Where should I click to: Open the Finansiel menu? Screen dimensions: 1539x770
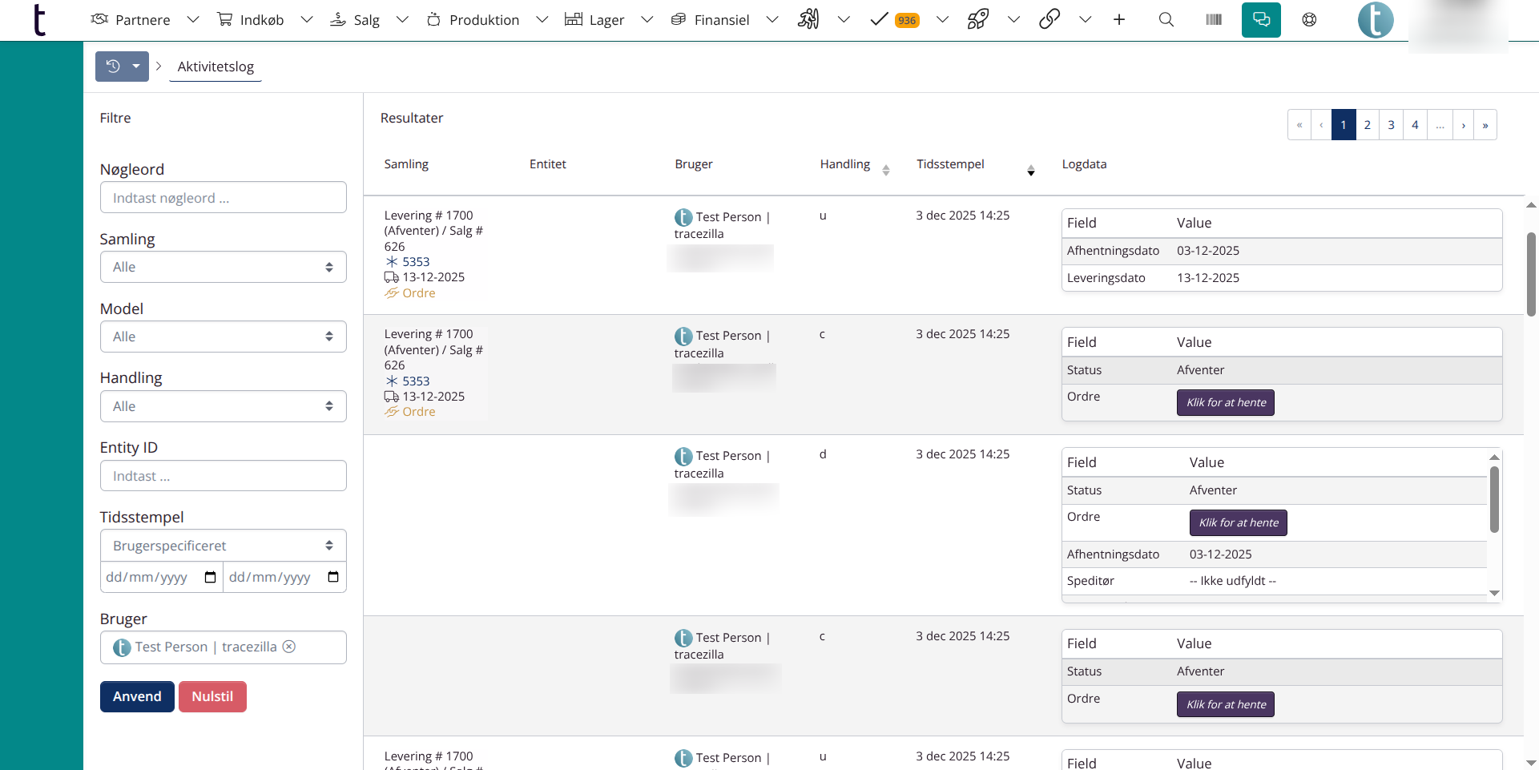coord(721,20)
